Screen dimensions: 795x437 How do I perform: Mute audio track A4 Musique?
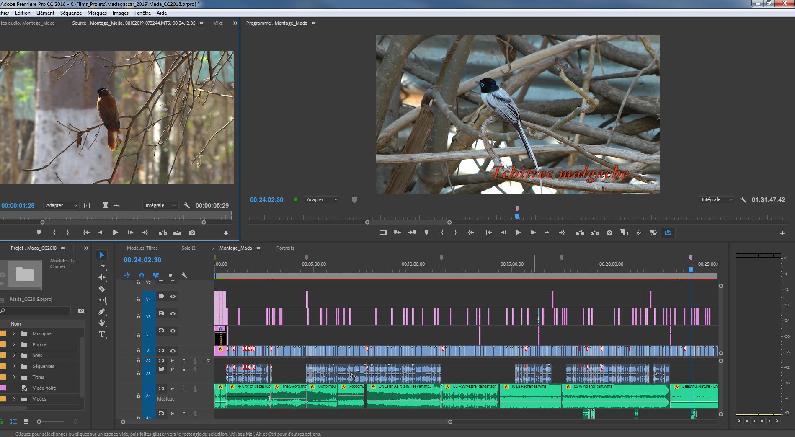173,389
